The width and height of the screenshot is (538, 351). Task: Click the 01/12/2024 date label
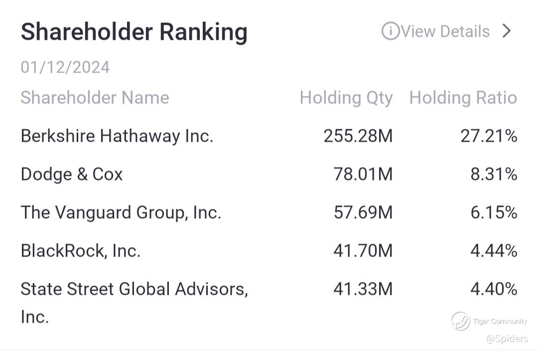coord(65,67)
